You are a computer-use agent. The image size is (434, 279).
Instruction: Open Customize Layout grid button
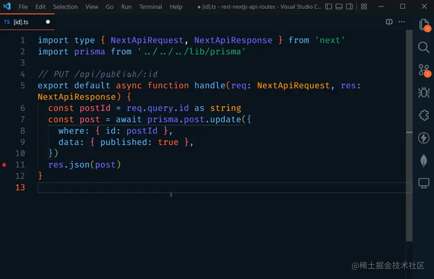364,6
